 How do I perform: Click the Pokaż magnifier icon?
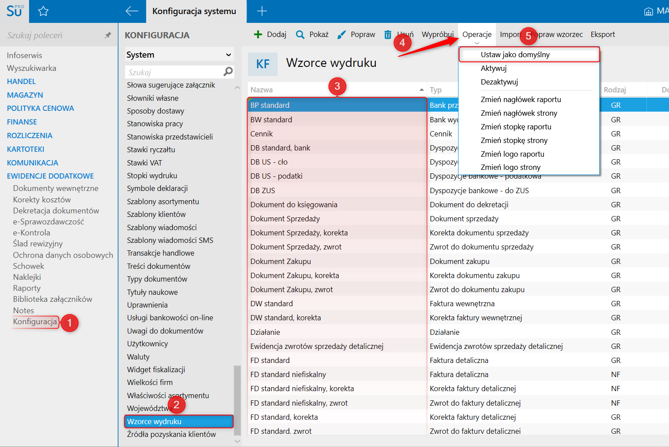(x=300, y=34)
